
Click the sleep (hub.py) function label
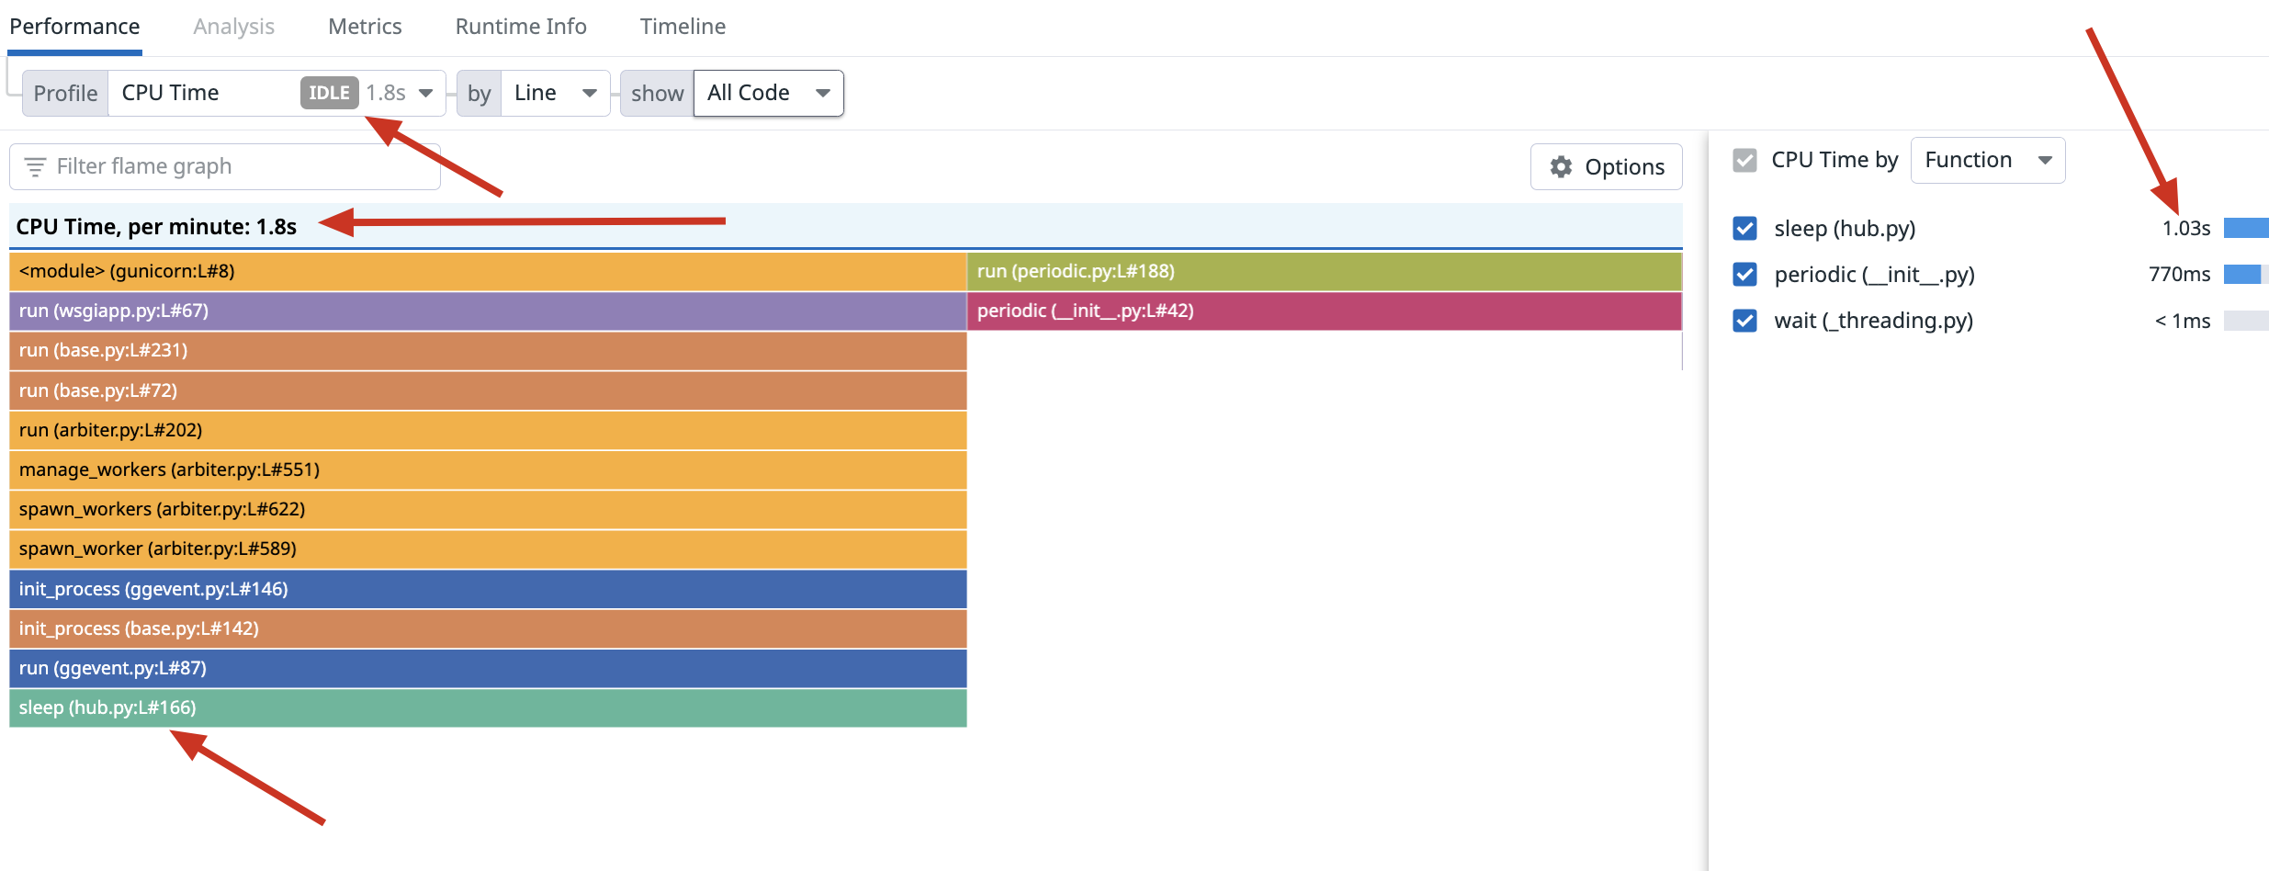(x=1845, y=229)
